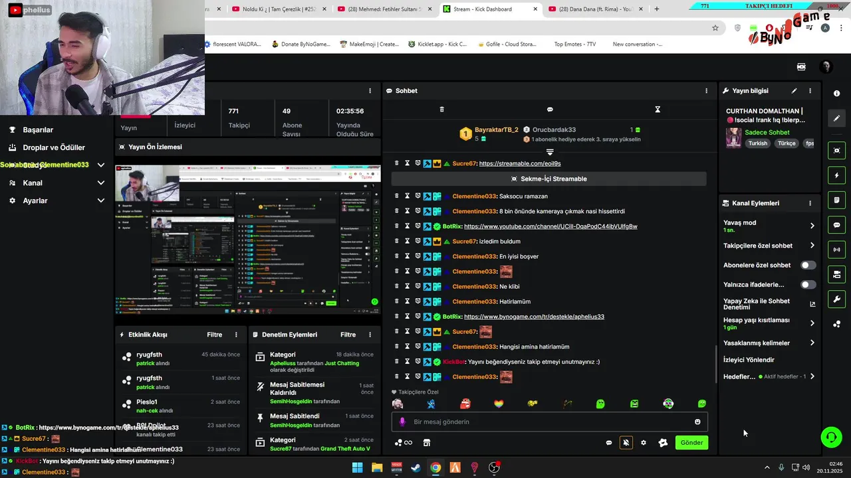
Task: Expand Hesap yaşı kısıtlaması options
Action: [x=812, y=323]
